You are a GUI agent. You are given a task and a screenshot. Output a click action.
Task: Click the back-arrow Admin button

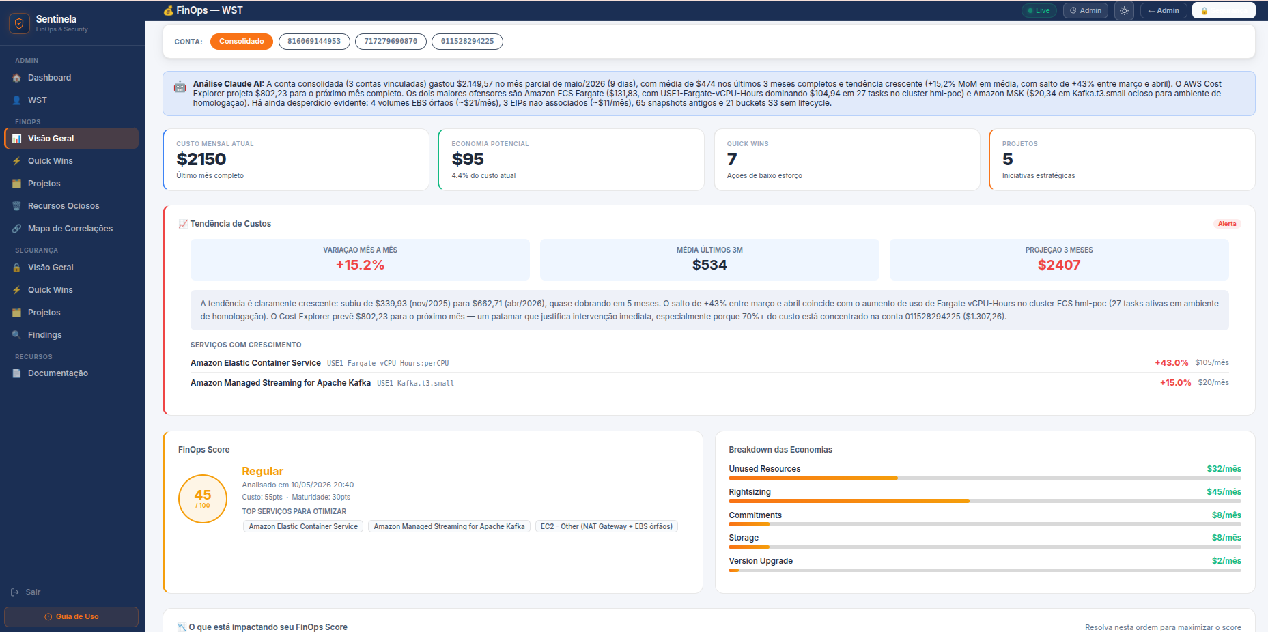pyautogui.click(x=1164, y=11)
